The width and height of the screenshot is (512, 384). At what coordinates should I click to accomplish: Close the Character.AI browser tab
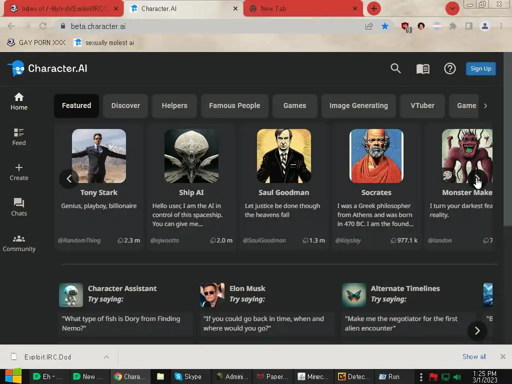click(x=235, y=9)
